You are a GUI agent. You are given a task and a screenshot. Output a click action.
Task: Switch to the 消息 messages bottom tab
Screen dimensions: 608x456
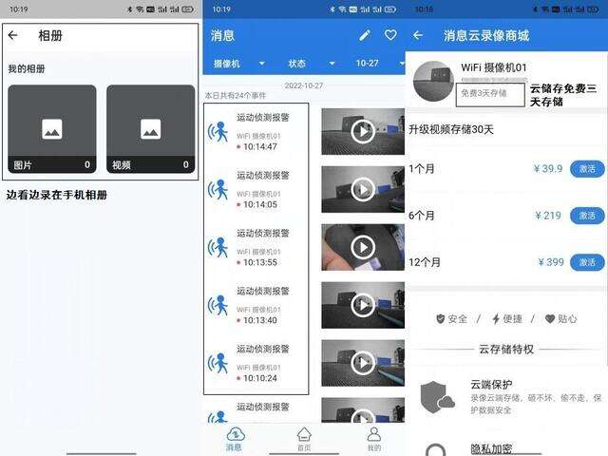point(235,439)
